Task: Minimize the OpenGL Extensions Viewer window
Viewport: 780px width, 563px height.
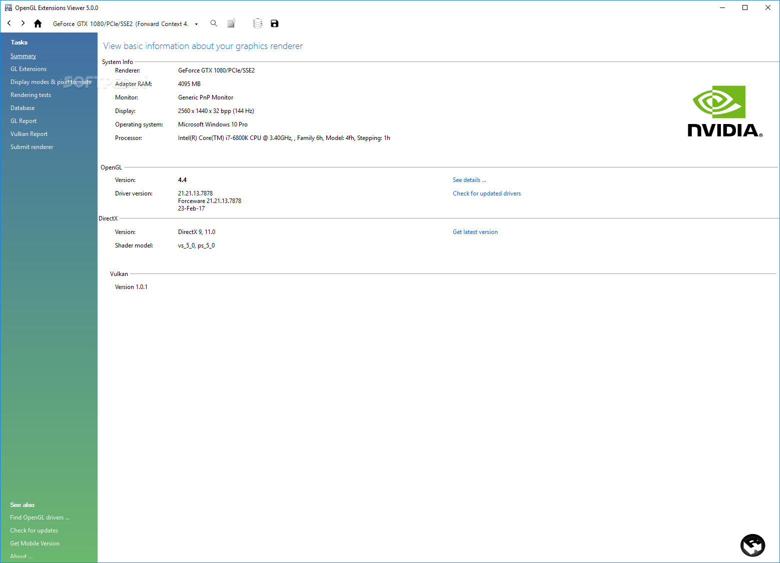Action: [x=722, y=7]
